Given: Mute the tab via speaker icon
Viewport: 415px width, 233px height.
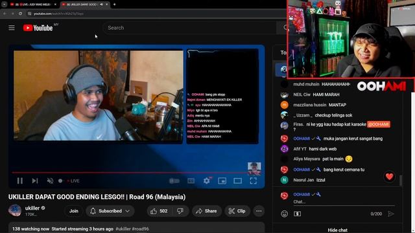Looking at the screenshot, I should [101, 5].
